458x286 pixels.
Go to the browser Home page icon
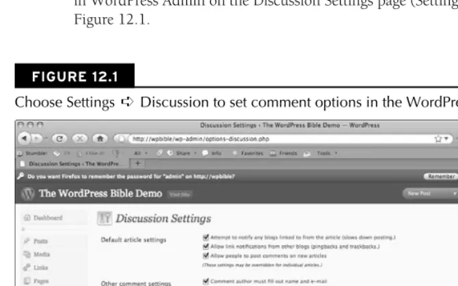[x=100, y=139]
